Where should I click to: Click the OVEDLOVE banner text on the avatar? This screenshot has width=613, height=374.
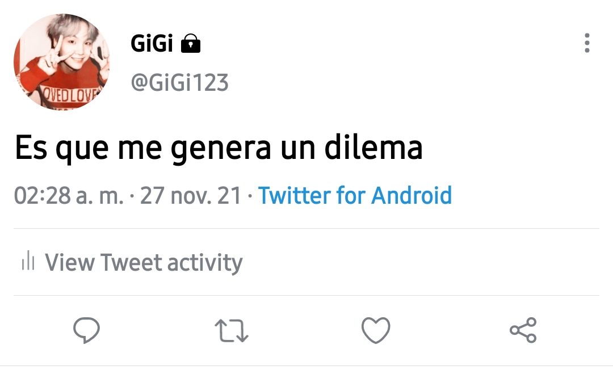pyautogui.click(x=71, y=95)
